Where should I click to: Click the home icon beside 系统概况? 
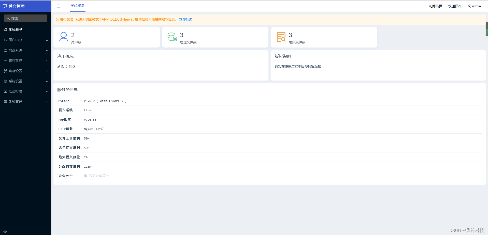tap(5, 30)
